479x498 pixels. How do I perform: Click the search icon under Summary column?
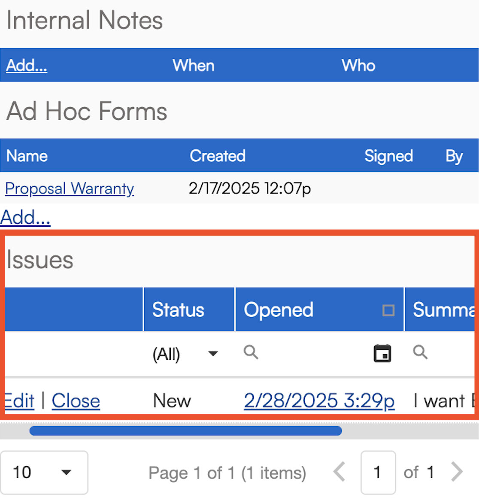pyautogui.click(x=420, y=352)
